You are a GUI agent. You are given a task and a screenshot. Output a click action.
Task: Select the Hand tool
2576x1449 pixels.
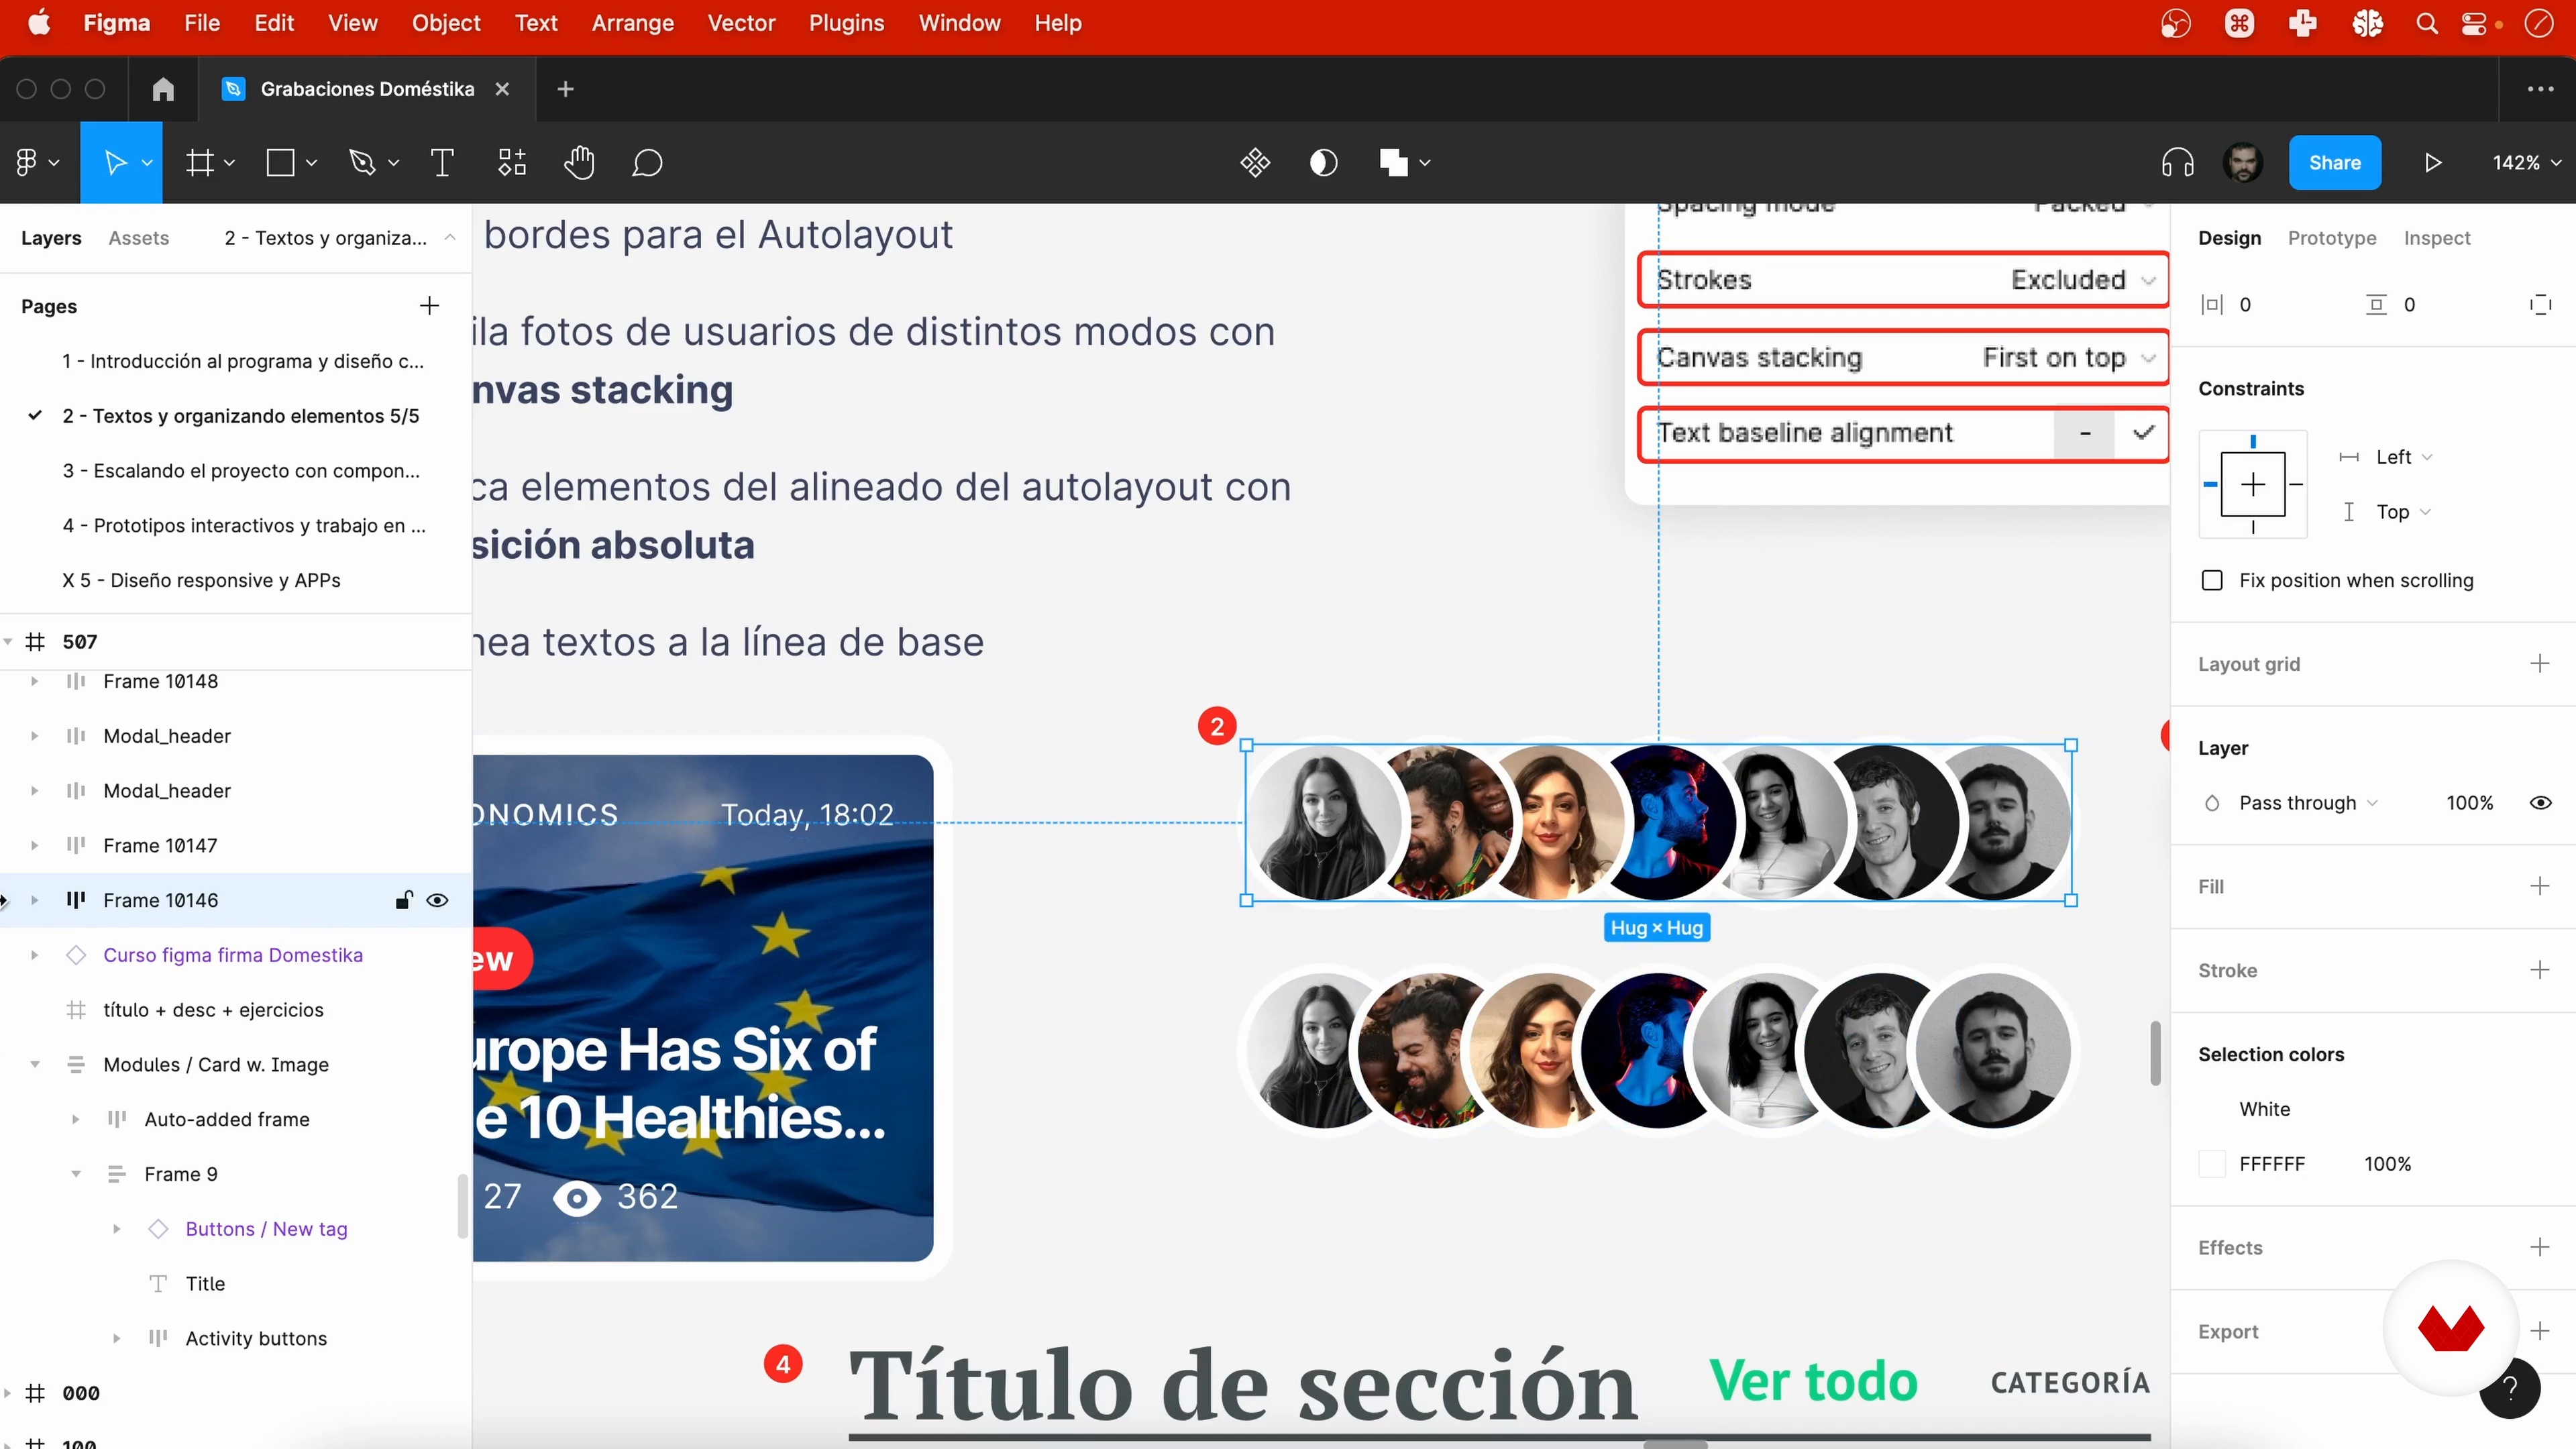pyautogui.click(x=579, y=162)
